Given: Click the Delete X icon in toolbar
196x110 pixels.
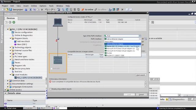Looking at the screenshot, I should [42, 9].
